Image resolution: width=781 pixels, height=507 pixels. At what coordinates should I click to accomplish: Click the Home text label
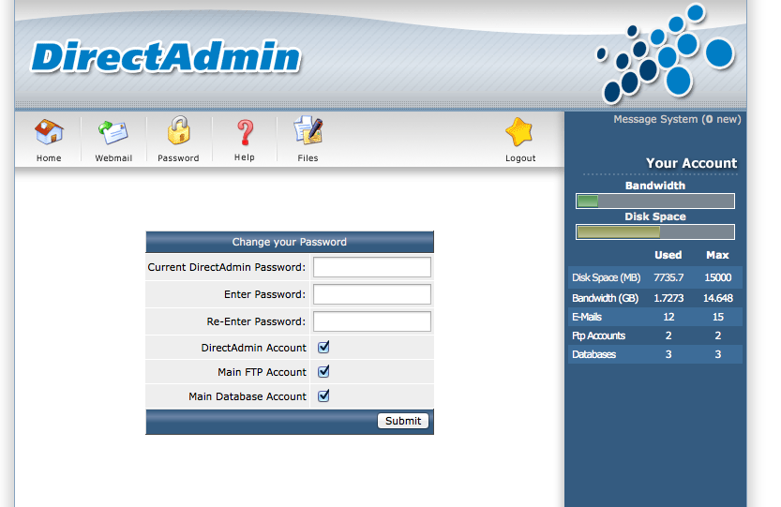click(49, 158)
